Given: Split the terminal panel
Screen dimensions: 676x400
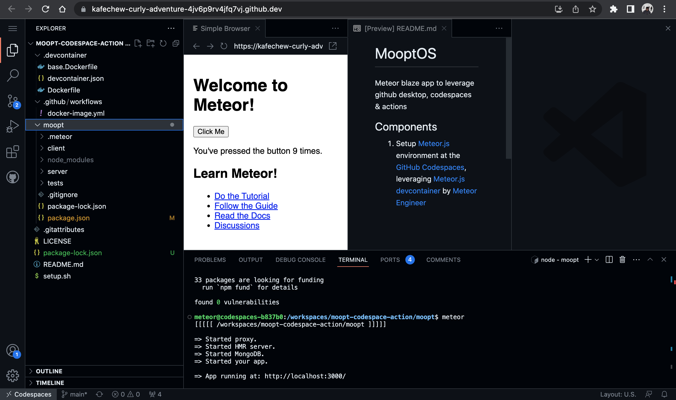Looking at the screenshot, I should [x=609, y=259].
